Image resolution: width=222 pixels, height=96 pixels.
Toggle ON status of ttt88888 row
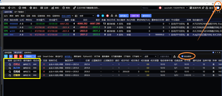coord(6,24)
